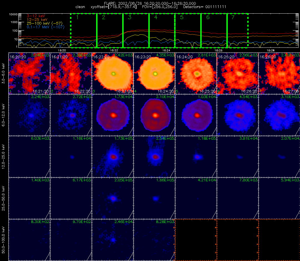This screenshot has width=300, height=261.
Task: Click the yellow '25-100 keV (-57)' legend entry
Action: coord(44,23)
